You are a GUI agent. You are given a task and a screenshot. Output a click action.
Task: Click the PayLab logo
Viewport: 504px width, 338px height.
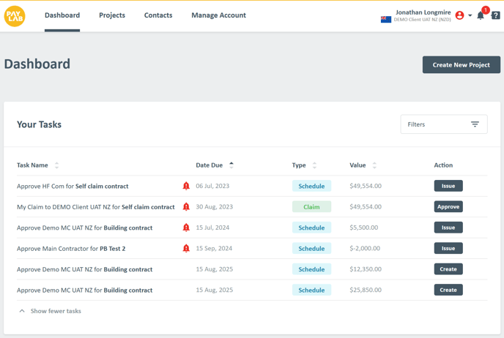pos(15,16)
